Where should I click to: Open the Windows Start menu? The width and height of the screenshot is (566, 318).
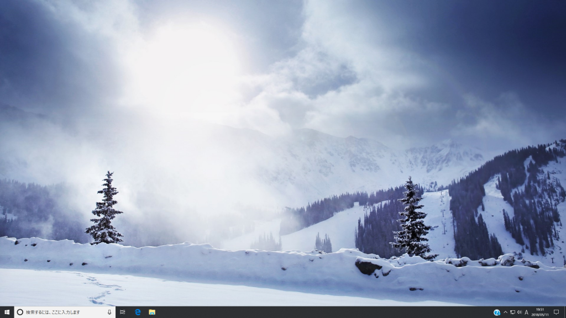6,312
